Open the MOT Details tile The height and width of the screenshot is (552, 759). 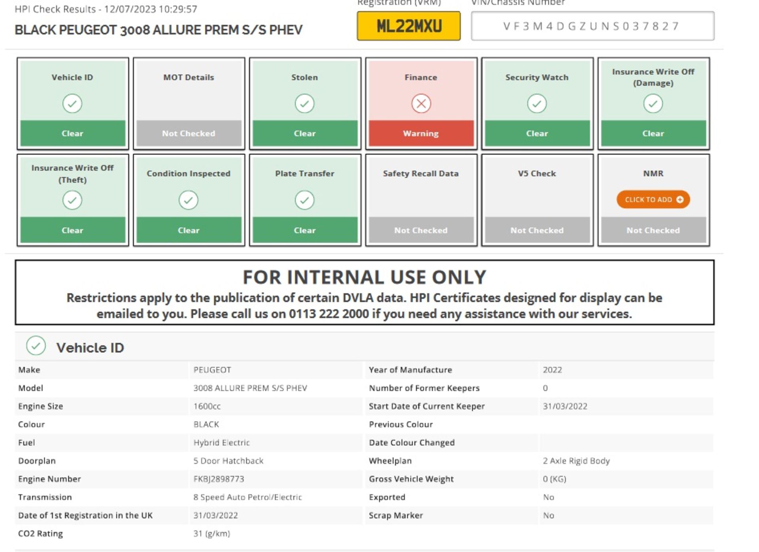189,104
